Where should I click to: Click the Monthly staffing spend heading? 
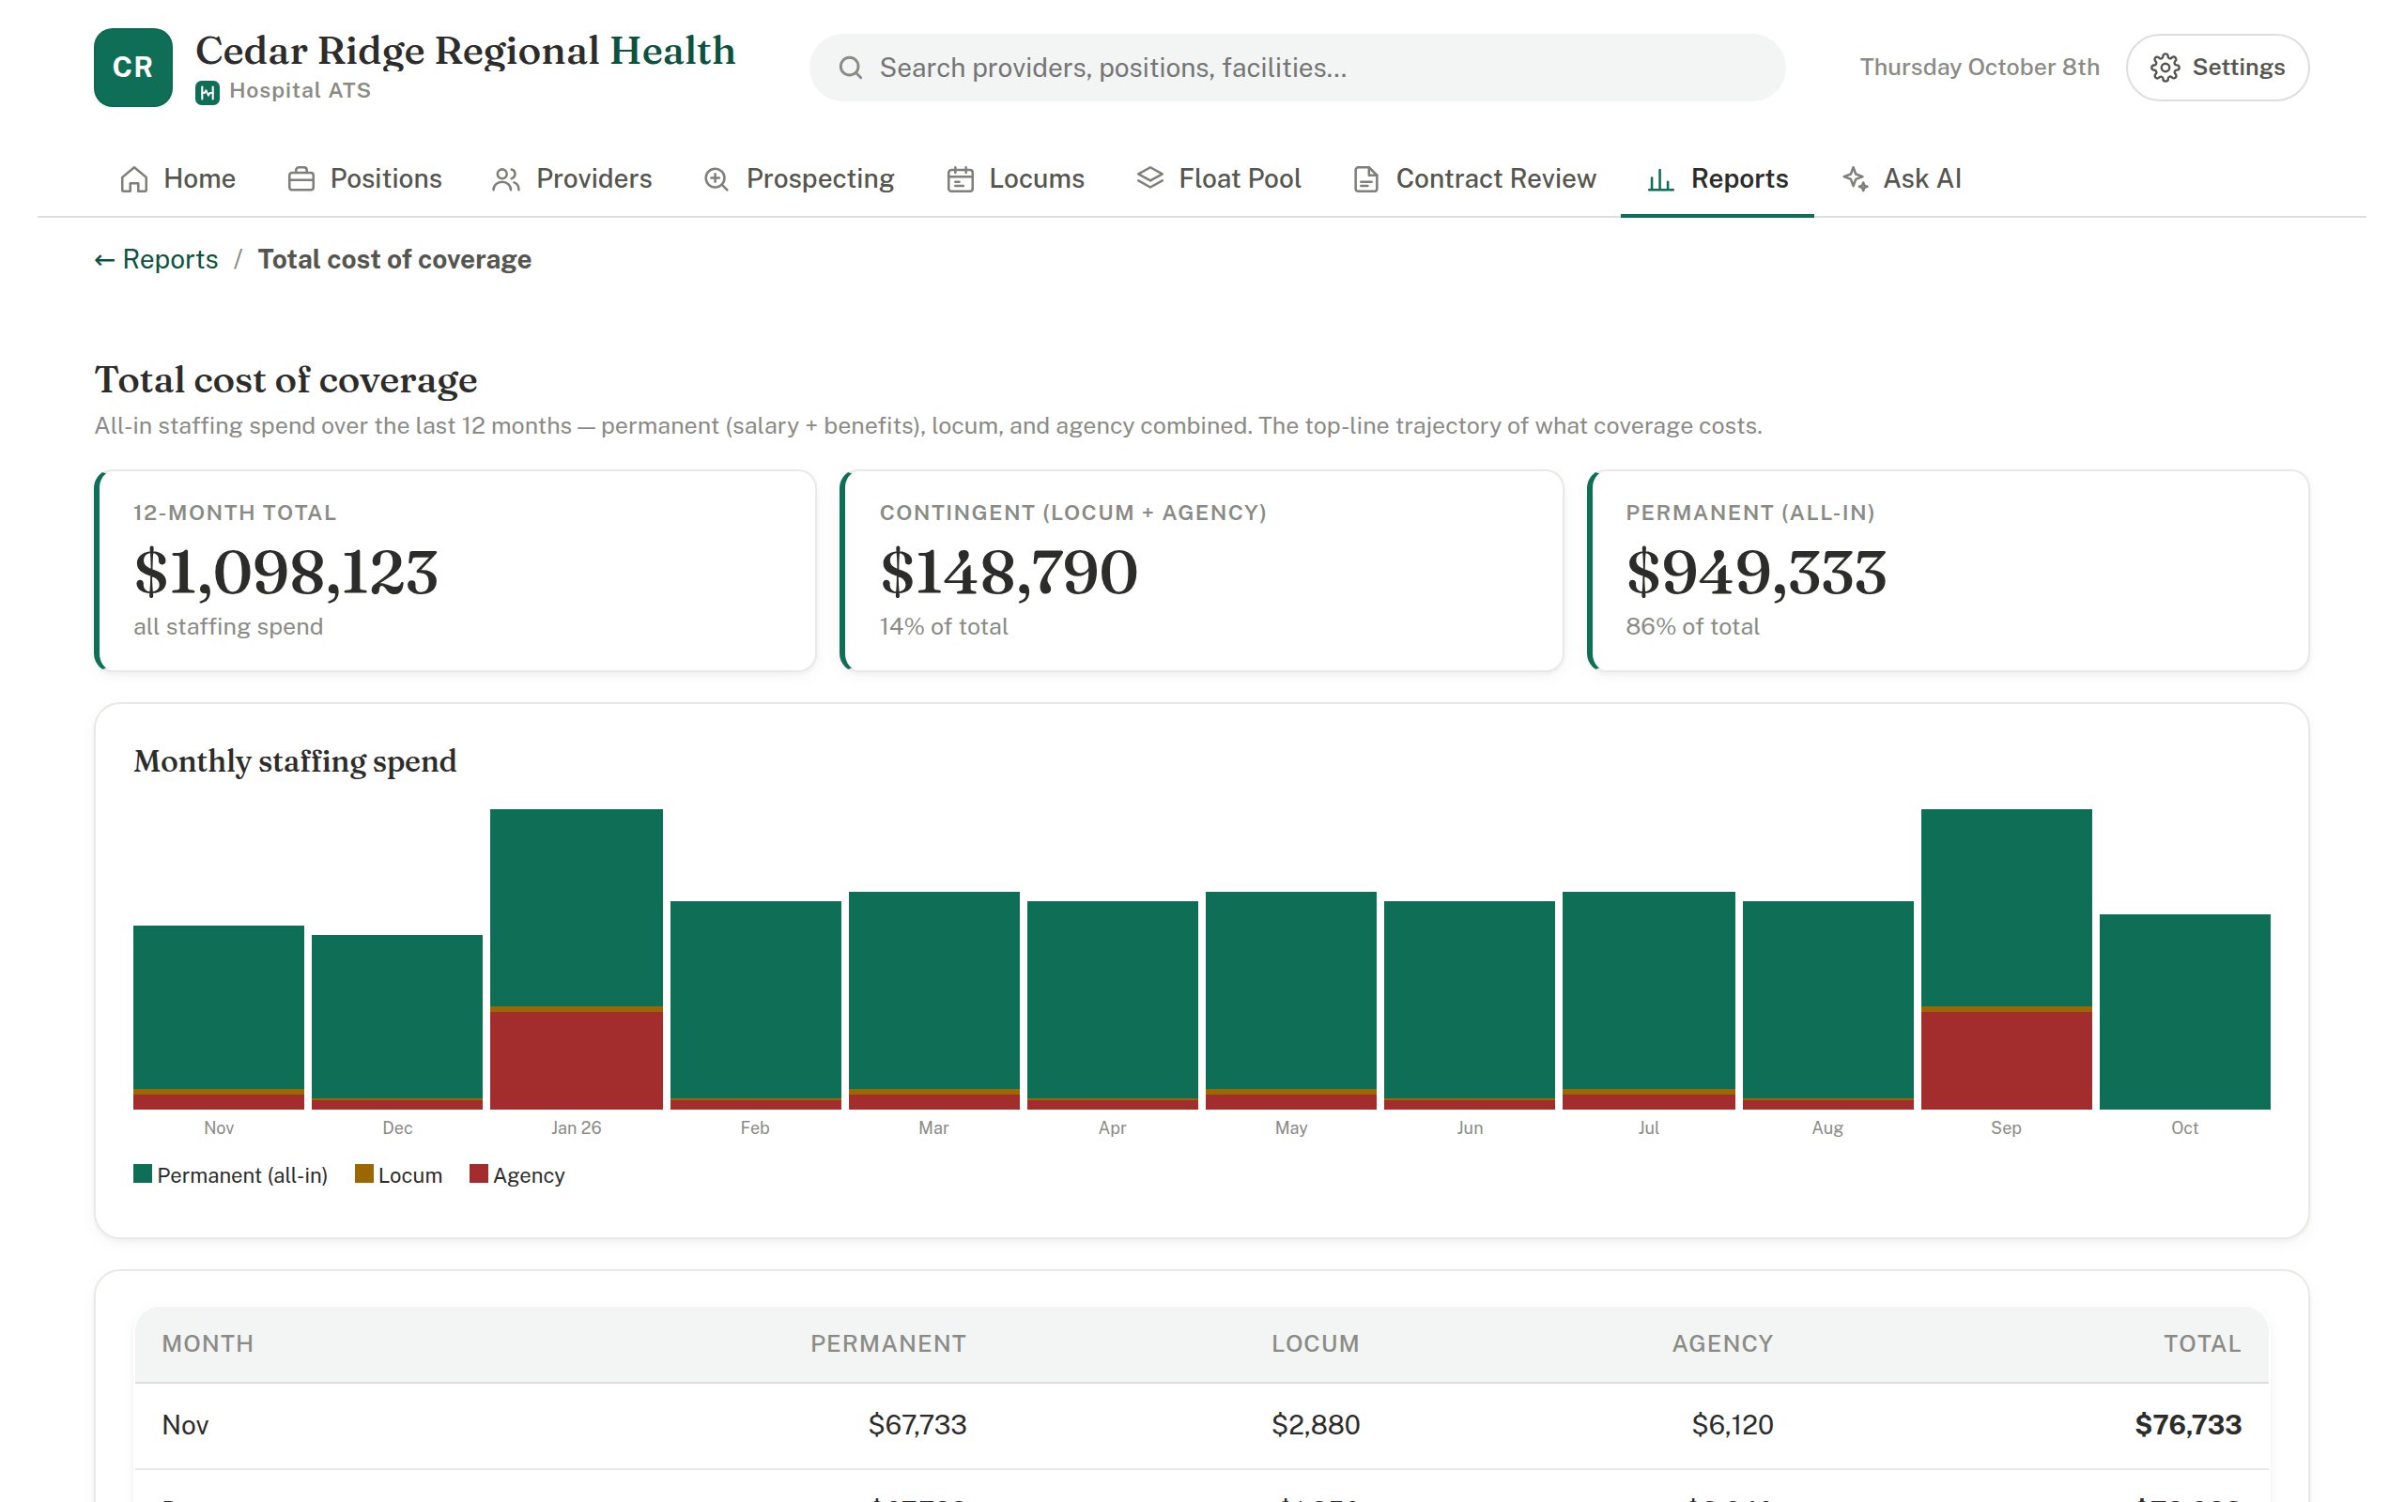pyautogui.click(x=295, y=761)
